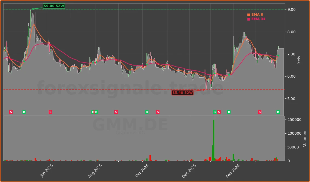The height and width of the screenshot is (182, 310).
Task: Click the 9.00 price axis label
Action: [x=292, y=9]
